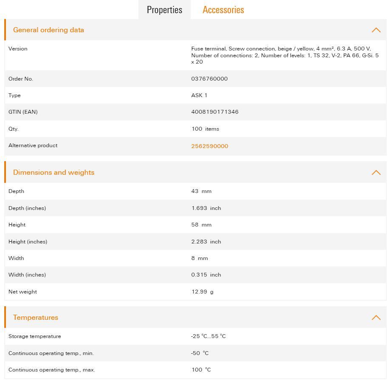Screen dimensions: 391x383
Task: Open alternative product 2562590000 link
Action: [210, 146]
